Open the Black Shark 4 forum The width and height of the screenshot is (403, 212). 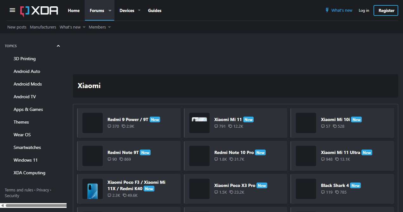click(335, 185)
